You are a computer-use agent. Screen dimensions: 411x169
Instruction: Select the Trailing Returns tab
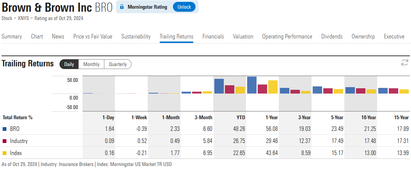(x=176, y=37)
